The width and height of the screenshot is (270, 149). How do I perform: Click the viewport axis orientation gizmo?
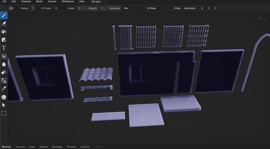pos(263,18)
